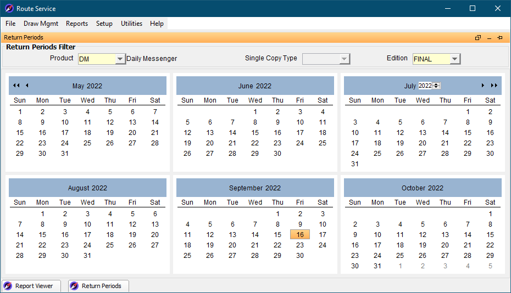The image size is (511, 293).
Task: Click the next month arrow in July header
Action: 483,86
